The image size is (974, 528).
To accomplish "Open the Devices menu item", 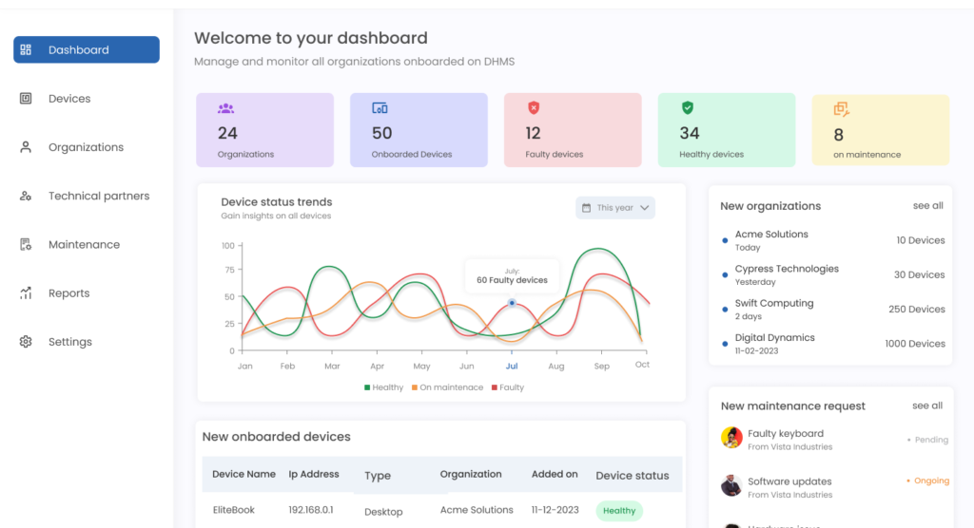I will point(69,99).
